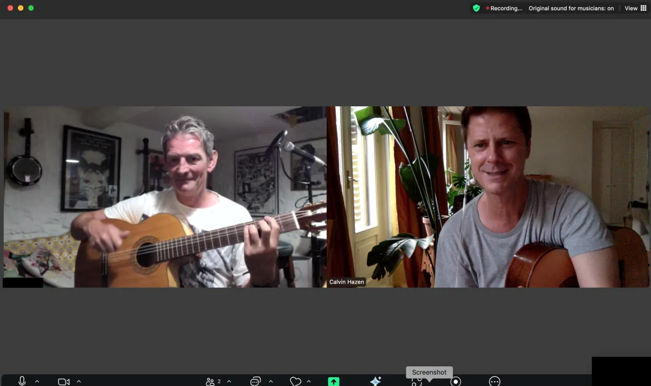Screen dimensions: 651x386
Task: Open the AI Companion sparkle icon
Action: (x=374, y=381)
